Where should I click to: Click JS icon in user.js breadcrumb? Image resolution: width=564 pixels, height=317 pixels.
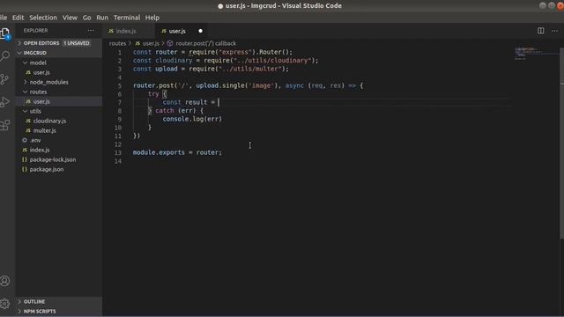pyautogui.click(x=137, y=43)
